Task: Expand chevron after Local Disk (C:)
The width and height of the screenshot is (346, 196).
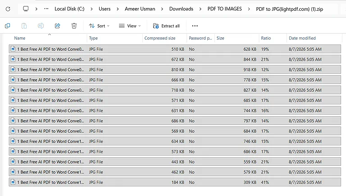Action: point(91,9)
